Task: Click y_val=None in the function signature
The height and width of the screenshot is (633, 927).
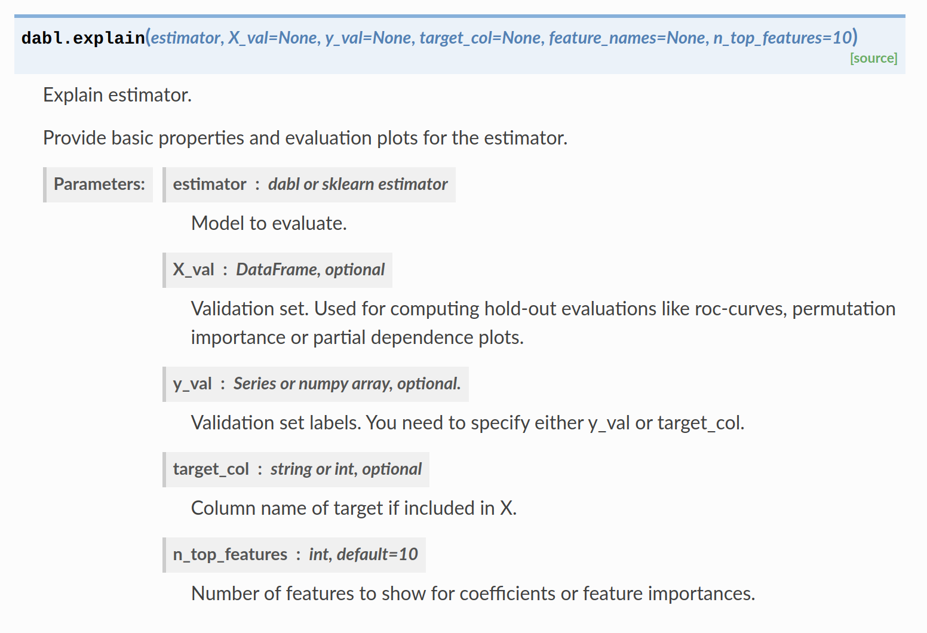Action: (x=370, y=38)
